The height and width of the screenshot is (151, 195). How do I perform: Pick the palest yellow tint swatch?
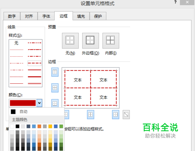(50, 132)
